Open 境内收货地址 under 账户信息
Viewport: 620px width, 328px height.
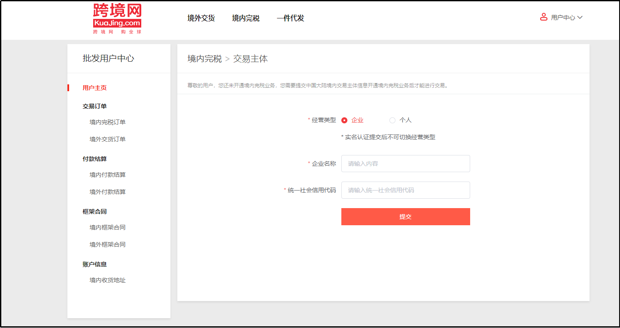pos(107,280)
